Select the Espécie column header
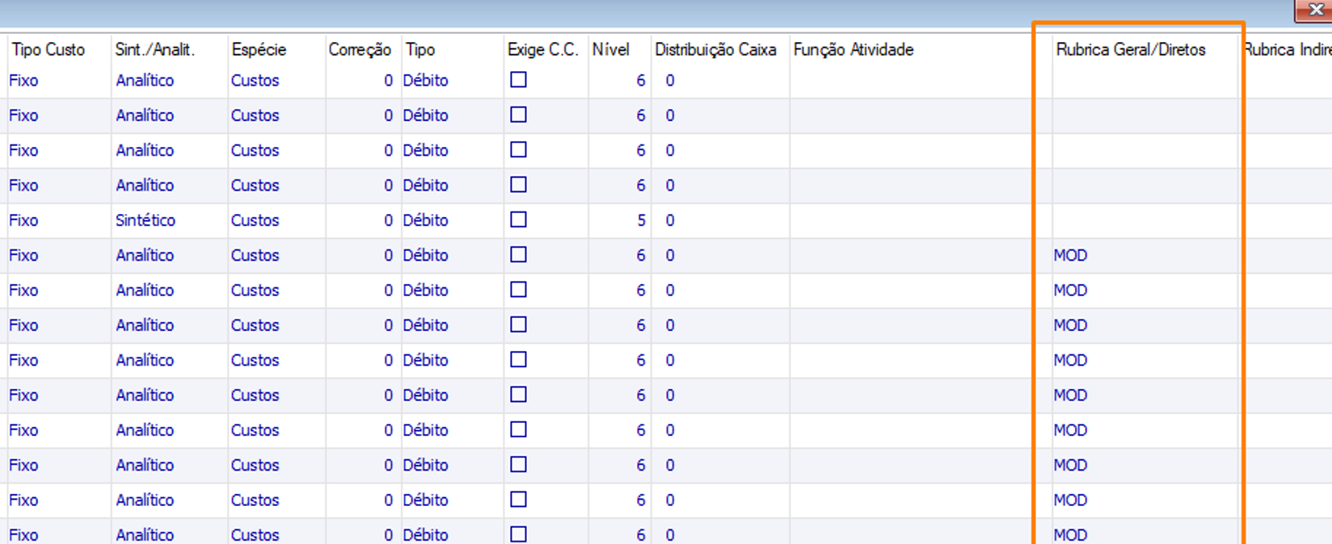Viewport: 1332px width, 544px height. point(259,49)
